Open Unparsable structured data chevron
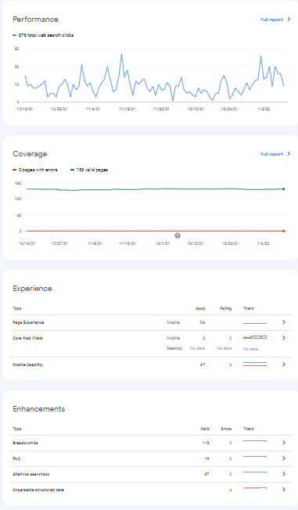Image resolution: width=298 pixels, height=510 pixels. click(x=284, y=490)
